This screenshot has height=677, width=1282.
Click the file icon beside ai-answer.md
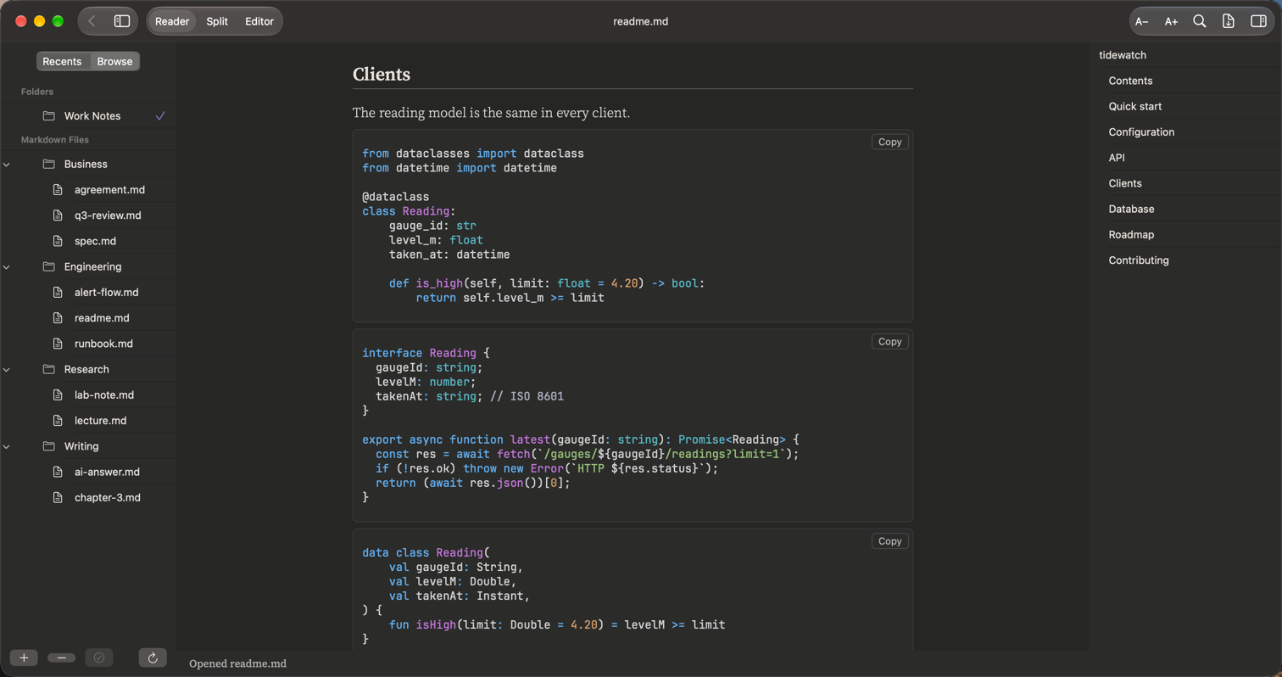[x=58, y=472]
